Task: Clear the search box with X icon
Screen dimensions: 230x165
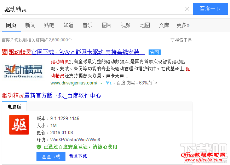Action: click(187, 9)
